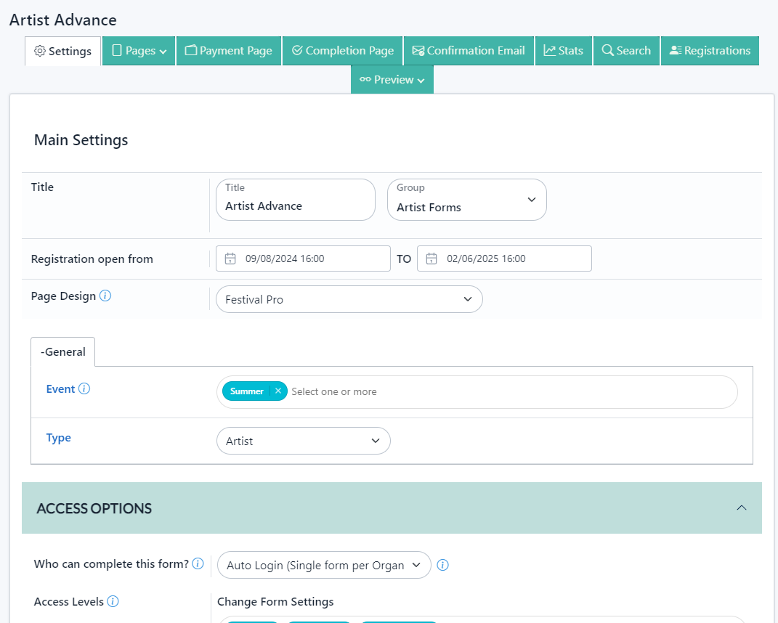View the Stats tab

(564, 51)
